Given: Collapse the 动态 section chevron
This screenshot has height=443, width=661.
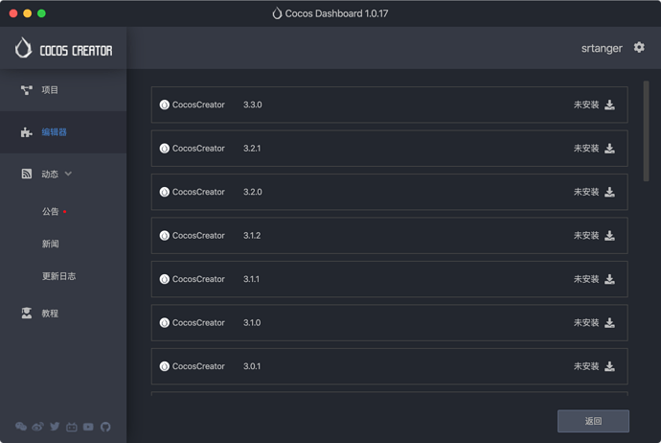Looking at the screenshot, I should [x=68, y=175].
